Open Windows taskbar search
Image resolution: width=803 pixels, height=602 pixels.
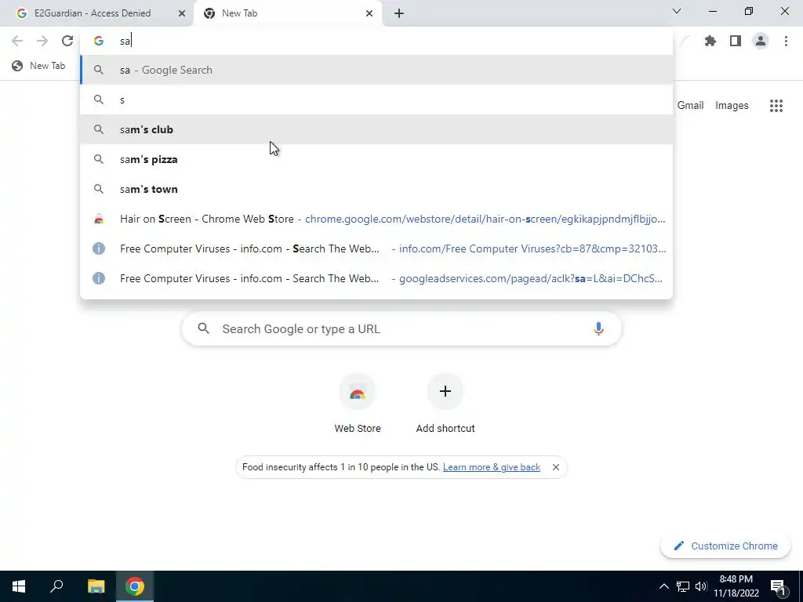[x=56, y=586]
